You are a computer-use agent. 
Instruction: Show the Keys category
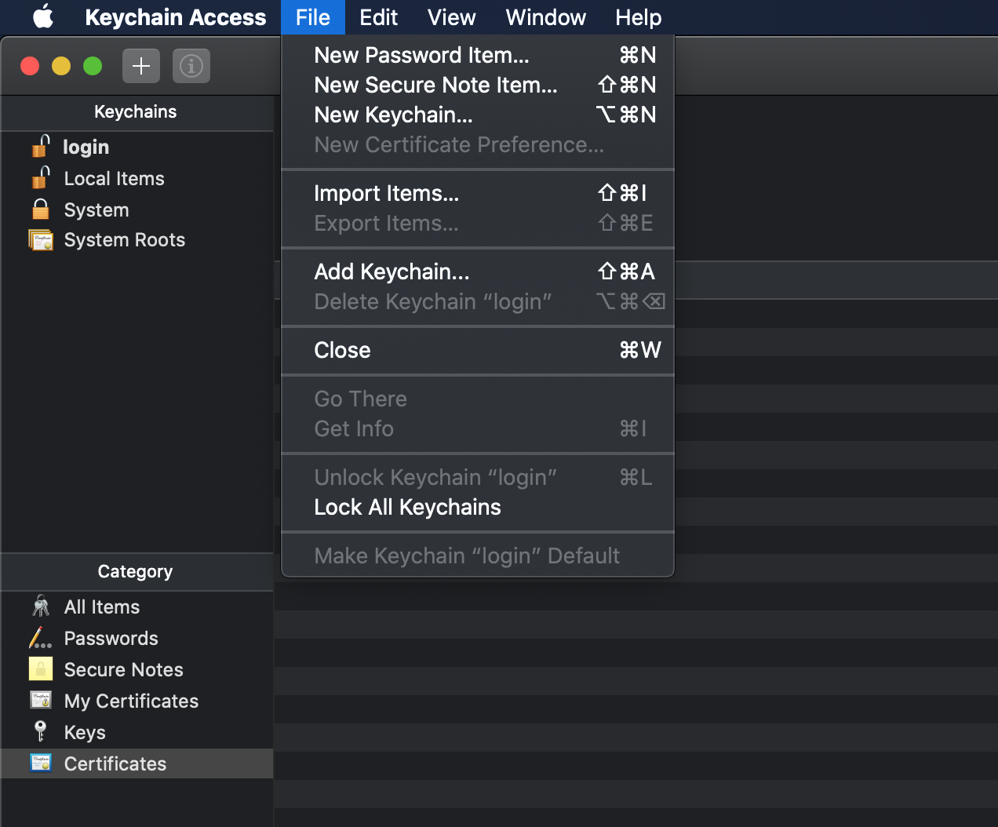pos(137,732)
